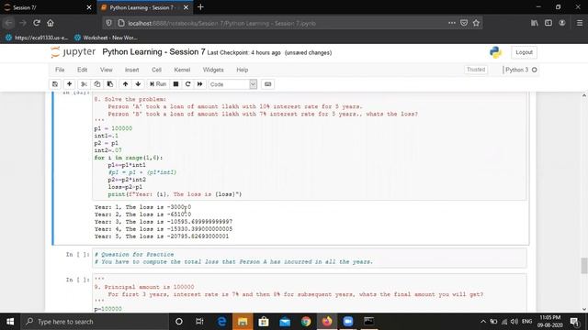Open the View menu
The image size is (588, 330).
(107, 70)
